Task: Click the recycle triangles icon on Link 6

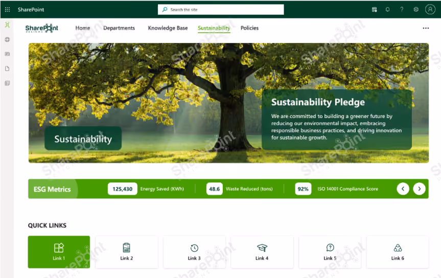Action: [398, 248]
